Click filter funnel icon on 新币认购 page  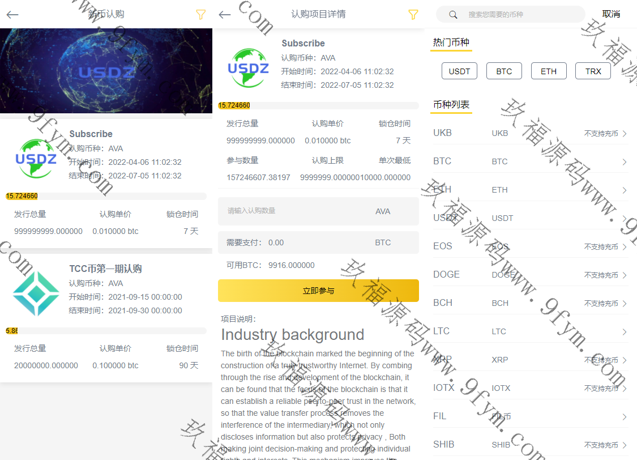[200, 15]
